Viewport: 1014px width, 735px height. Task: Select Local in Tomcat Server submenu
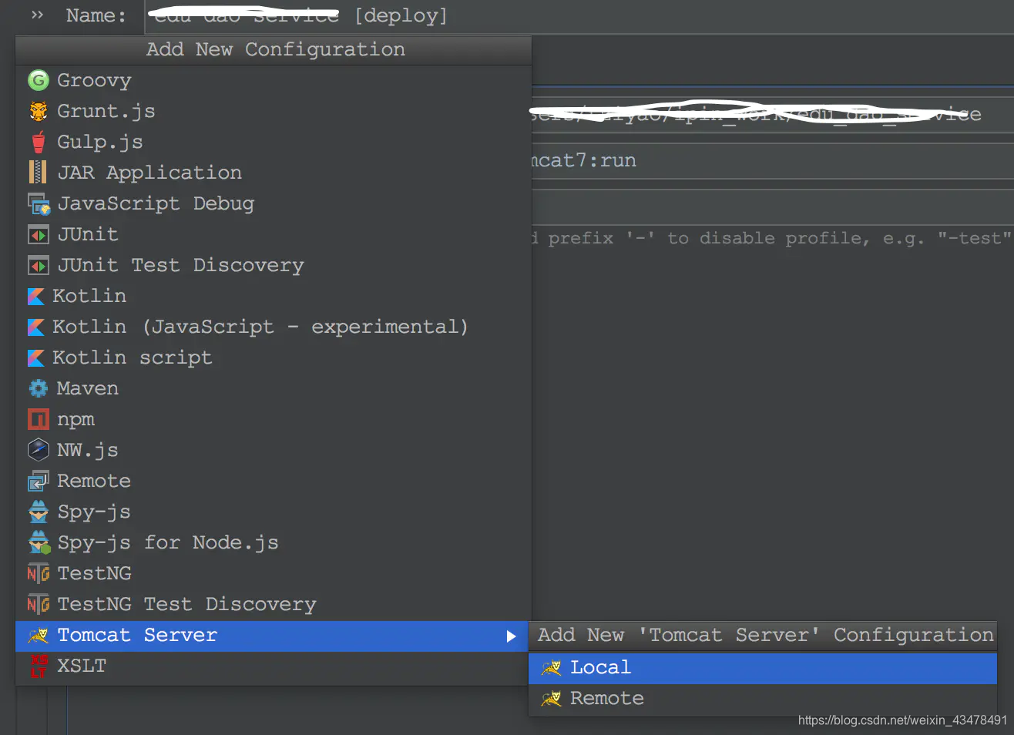(x=763, y=668)
